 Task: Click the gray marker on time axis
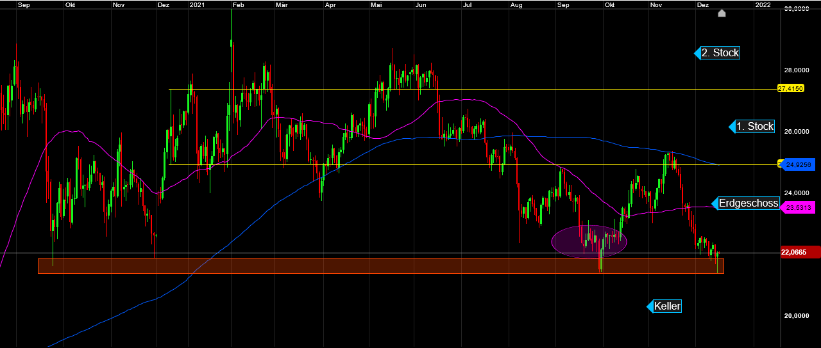[x=722, y=13]
